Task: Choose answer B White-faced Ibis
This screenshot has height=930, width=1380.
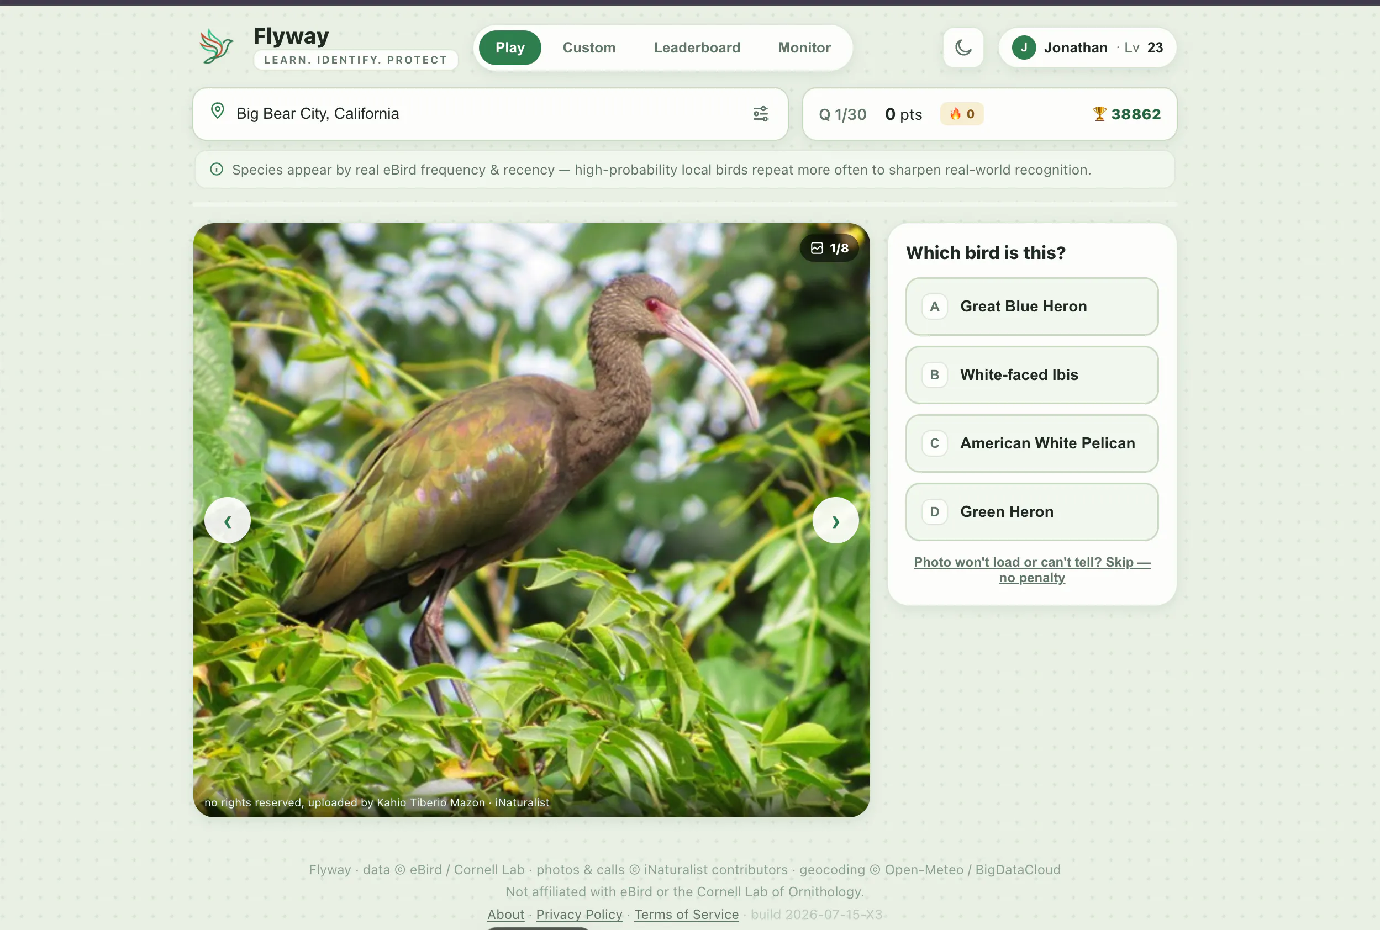Action: [1032, 375]
